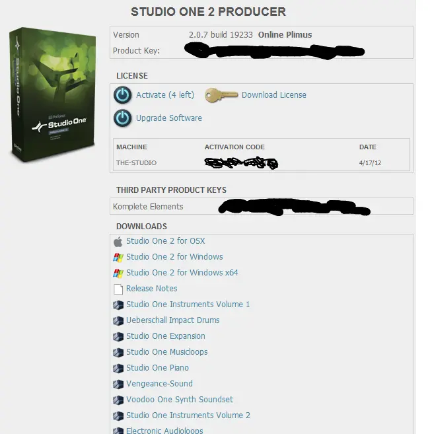Click package icon next to Studio One Piano

118,369
